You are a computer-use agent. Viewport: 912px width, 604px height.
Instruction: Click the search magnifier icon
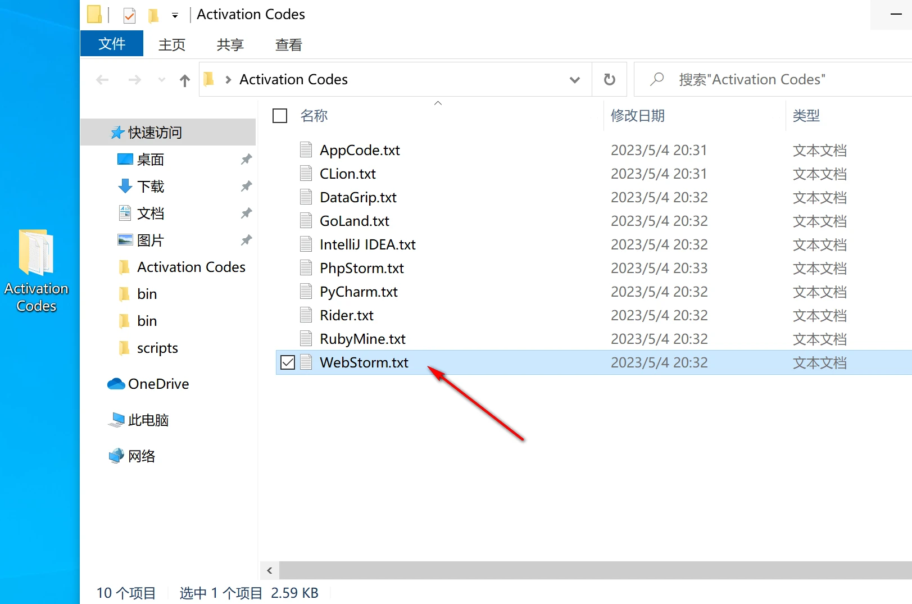(x=657, y=79)
